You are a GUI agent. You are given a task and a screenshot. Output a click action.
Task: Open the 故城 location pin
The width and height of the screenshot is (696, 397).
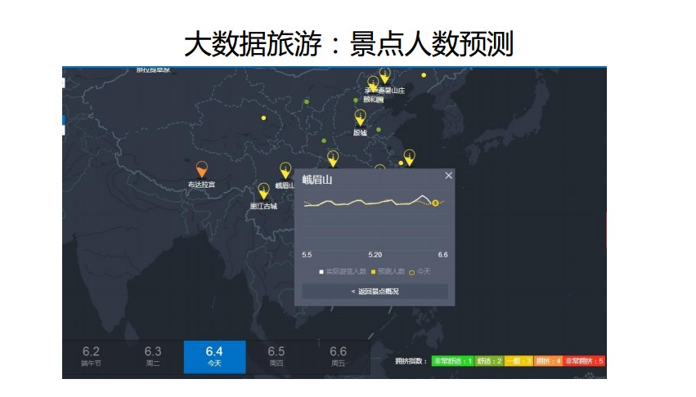(x=360, y=118)
